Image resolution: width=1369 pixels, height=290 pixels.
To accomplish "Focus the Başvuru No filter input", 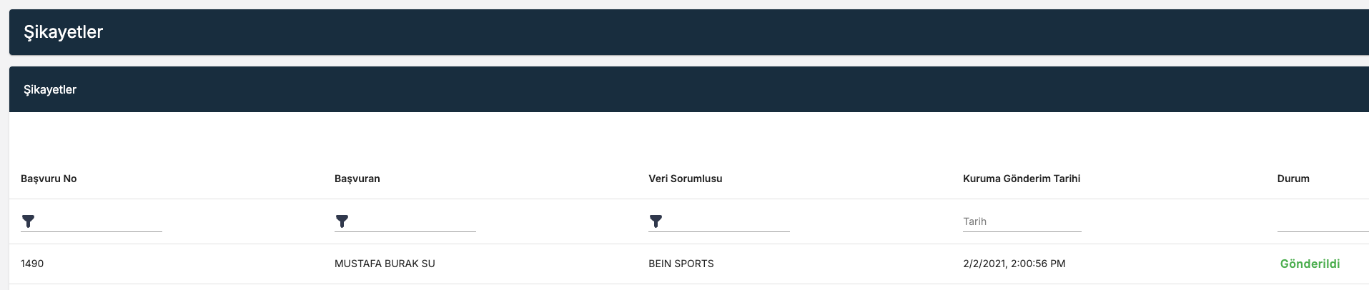I will 99,221.
